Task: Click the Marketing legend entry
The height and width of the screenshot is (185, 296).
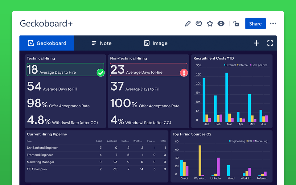Action: coord(261,141)
